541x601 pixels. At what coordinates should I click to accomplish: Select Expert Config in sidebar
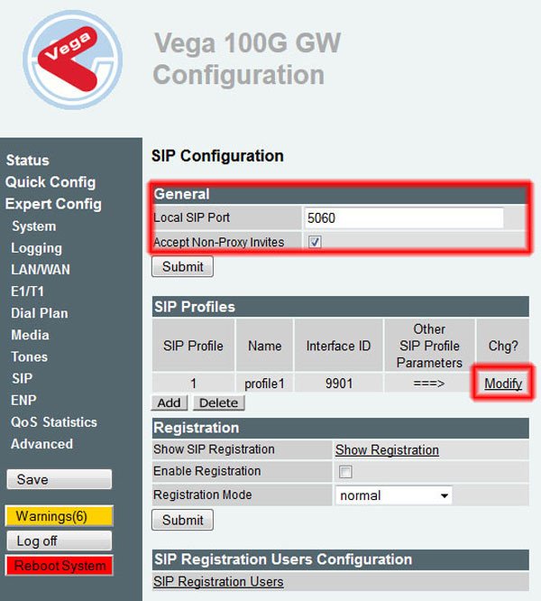[x=53, y=204]
